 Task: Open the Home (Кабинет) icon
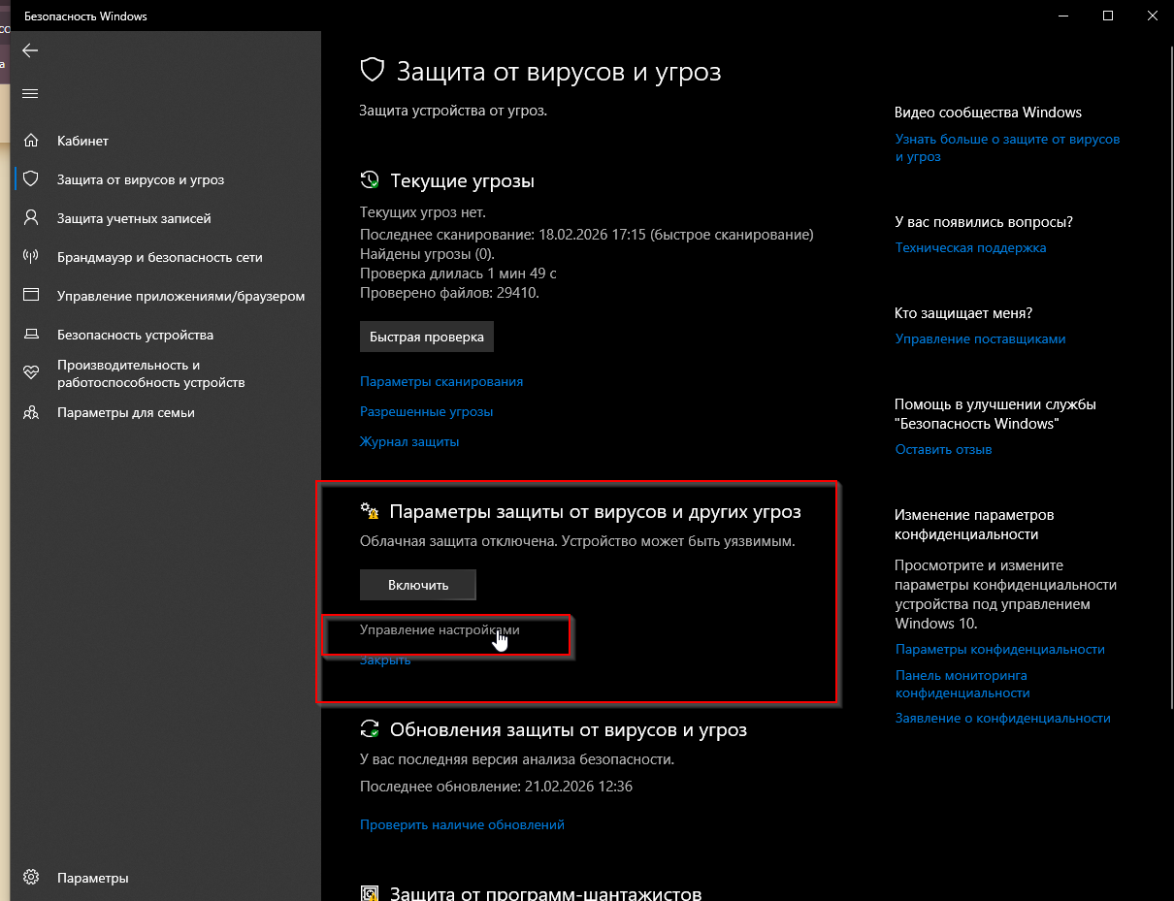point(30,141)
